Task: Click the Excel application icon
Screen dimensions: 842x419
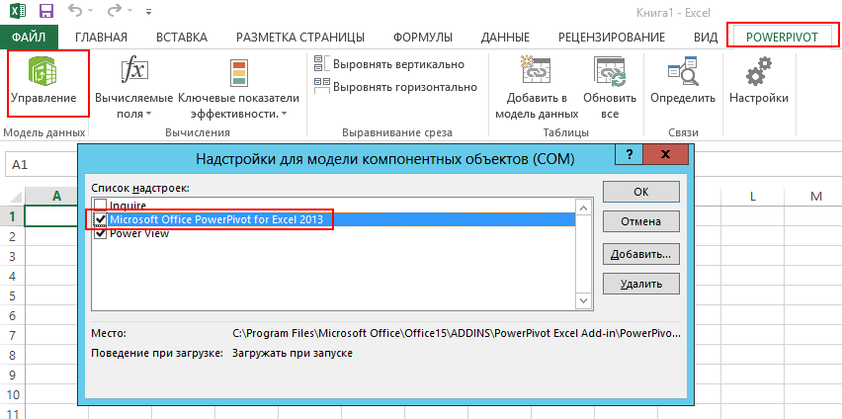Action: [18, 11]
